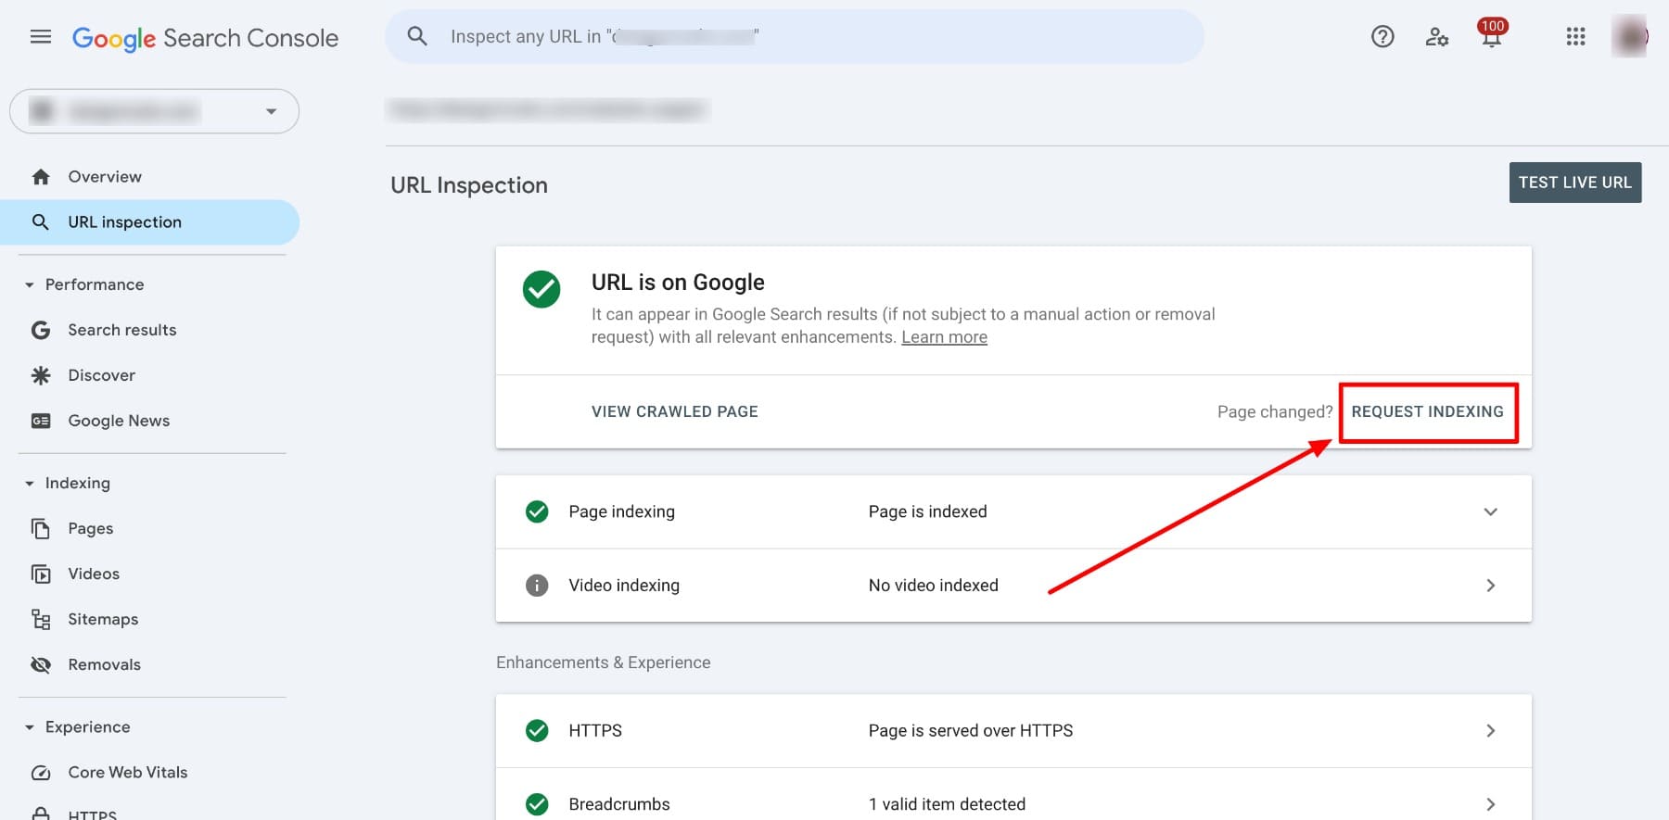1669x820 pixels.
Task: Open the Videos indexing report
Action: (94, 574)
